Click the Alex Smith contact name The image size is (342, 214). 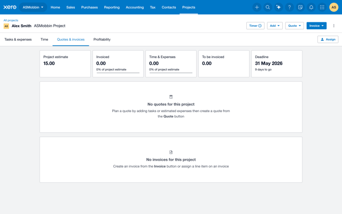pyautogui.click(x=21, y=26)
